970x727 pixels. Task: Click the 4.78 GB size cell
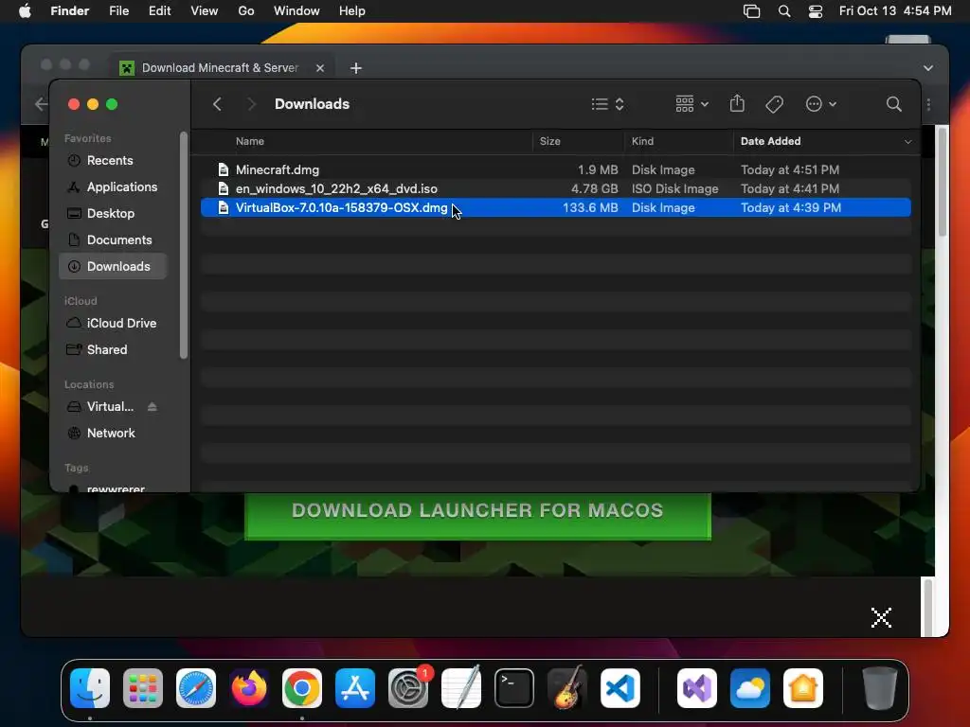(594, 188)
